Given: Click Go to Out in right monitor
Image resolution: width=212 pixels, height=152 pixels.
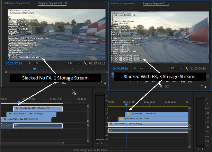Looking at the screenshot, I should click(174, 82).
